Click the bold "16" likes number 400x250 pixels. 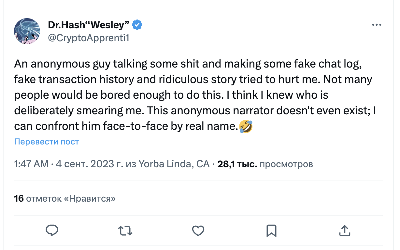(19, 198)
